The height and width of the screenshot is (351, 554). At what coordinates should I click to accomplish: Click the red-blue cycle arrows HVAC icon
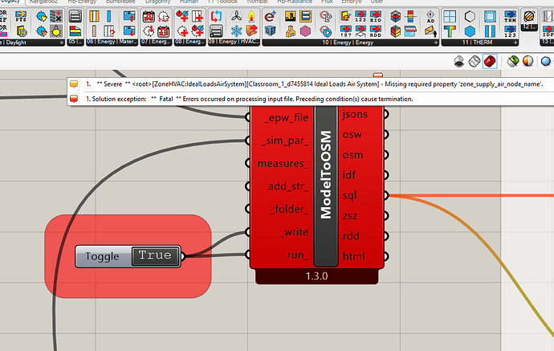click(x=216, y=16)
